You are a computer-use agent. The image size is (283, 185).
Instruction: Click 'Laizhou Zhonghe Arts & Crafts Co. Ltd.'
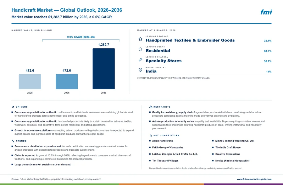point(175,154)
